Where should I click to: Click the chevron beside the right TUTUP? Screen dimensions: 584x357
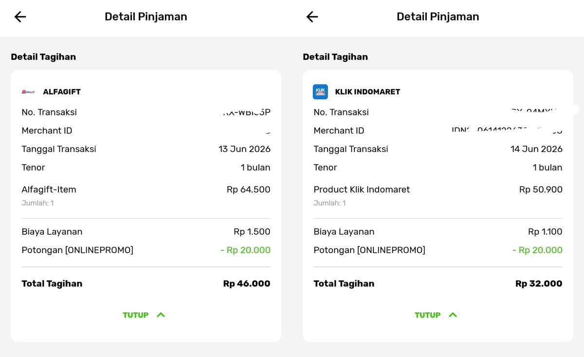tap(453, 315)
